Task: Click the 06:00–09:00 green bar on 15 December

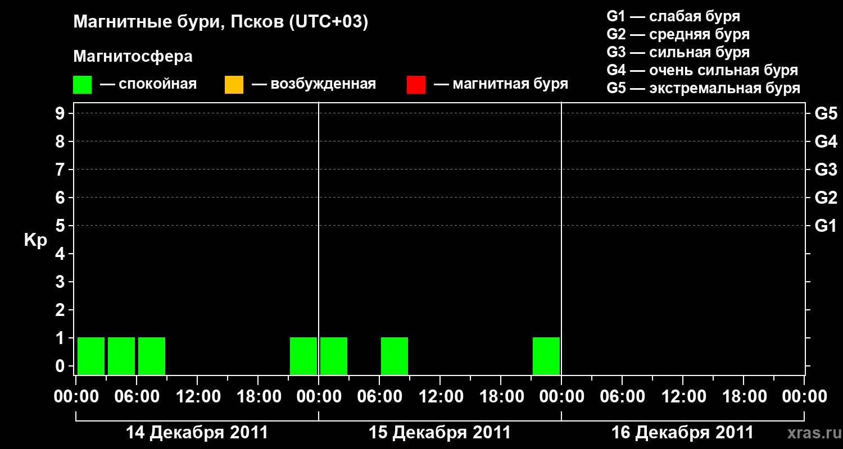Action: (x=395, y=356)
